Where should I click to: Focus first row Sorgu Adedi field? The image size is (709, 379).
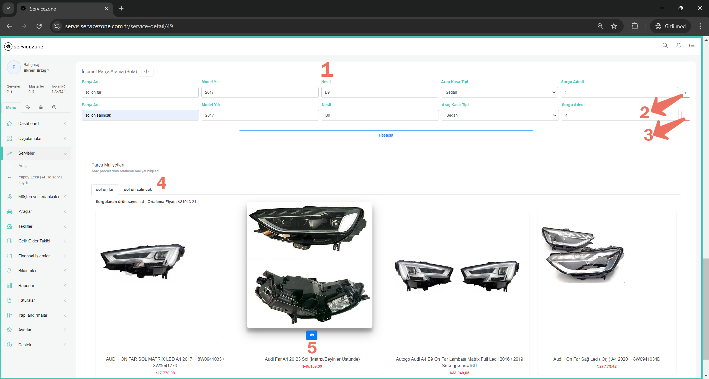tap(619, 92)
